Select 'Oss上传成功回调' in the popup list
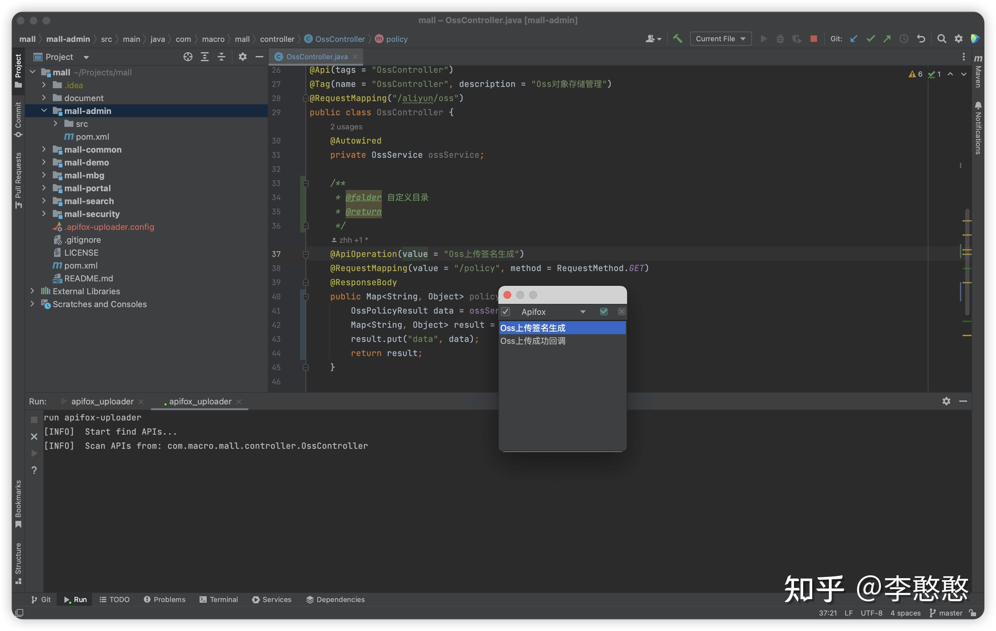Image resolution: width=996 pixels, height=631 pixels. coord(562,341)
